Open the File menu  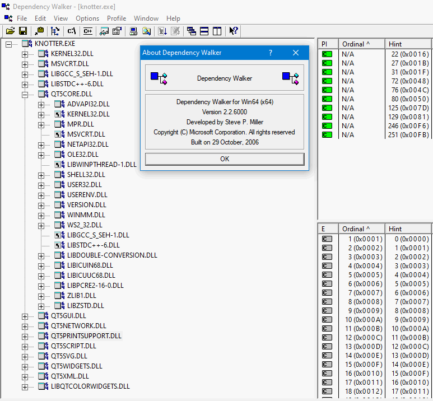coord(22,18)
